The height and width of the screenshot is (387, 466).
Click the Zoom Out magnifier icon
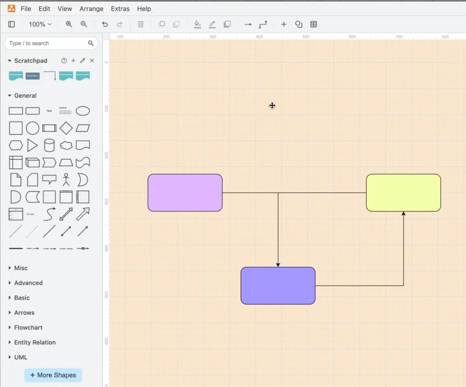pos(84,24)
